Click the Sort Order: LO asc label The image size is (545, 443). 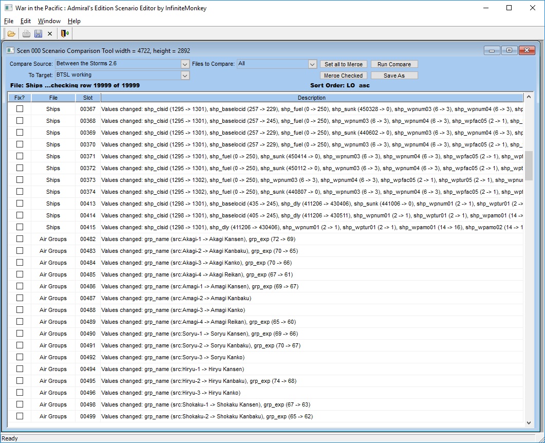(340, 85)
